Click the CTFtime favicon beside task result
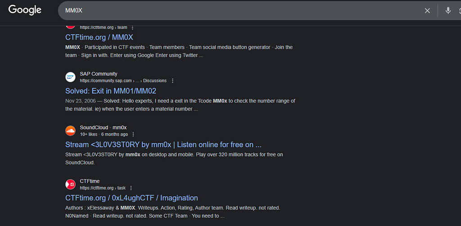The width and height of the screenshot is (461, 226). point(71,184)
